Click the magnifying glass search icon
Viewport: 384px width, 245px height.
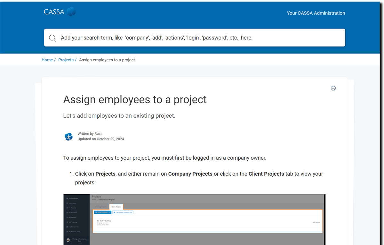[52, 38]
